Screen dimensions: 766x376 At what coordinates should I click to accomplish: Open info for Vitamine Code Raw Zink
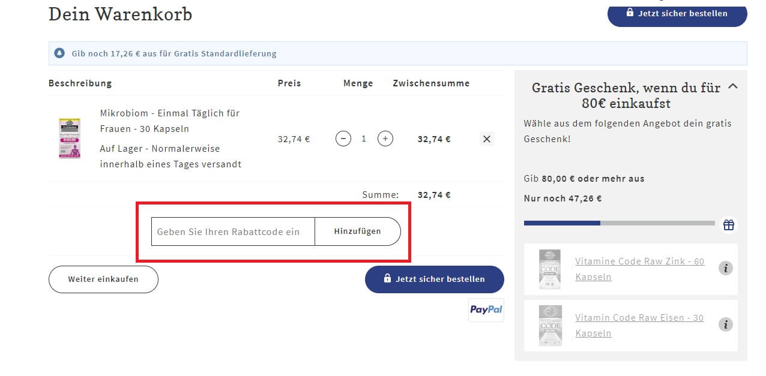725,268
